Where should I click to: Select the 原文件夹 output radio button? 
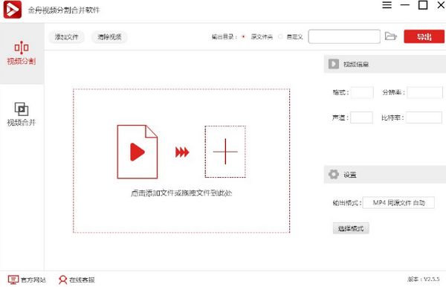point(243,36)
